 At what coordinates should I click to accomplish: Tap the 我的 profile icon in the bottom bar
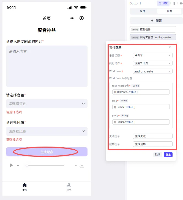coord(69,185)
